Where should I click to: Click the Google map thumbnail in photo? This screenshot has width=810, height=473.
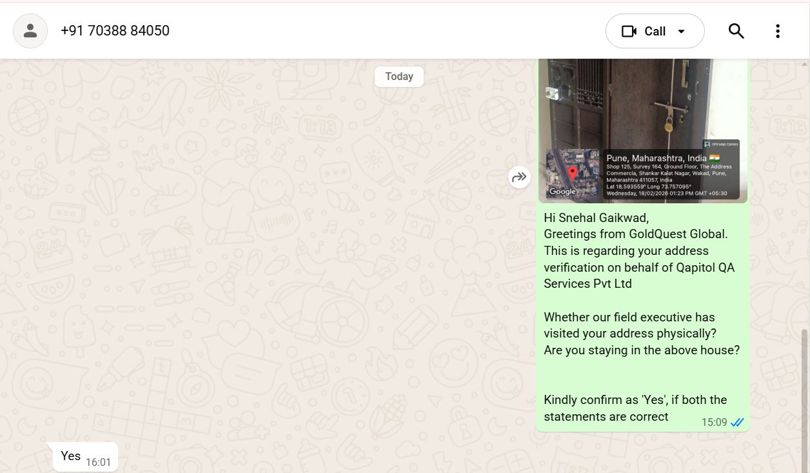(x=572, y=174)
